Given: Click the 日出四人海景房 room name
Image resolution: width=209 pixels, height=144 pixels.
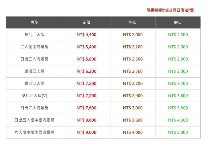Looking at the screenshot, I should tap(34, 108).
